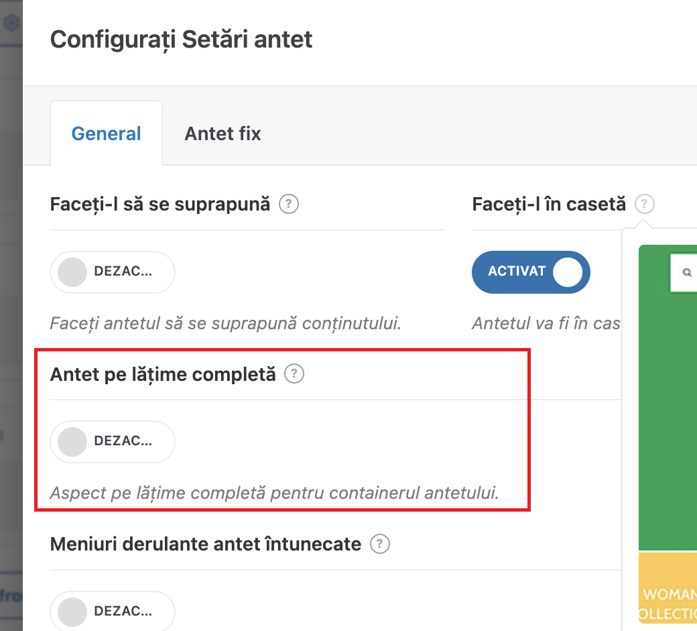Image resolution: width=697 pixels, height=631 pixels.
Task: Turn on the Antet pe lățime completă toggle
Action: tap(113, 442)
